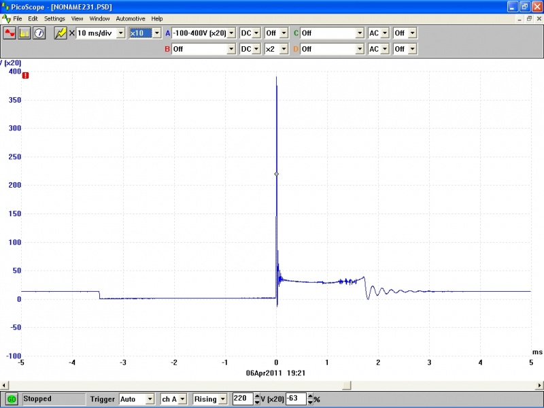Open the Automotive menu
Screen dimensions: 544x408
click(130, 18)
